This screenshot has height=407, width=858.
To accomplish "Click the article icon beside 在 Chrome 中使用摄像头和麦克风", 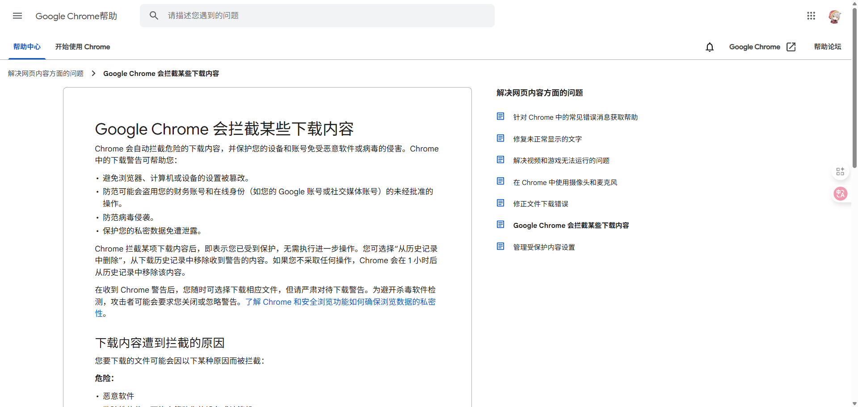I will click(500, 181).
